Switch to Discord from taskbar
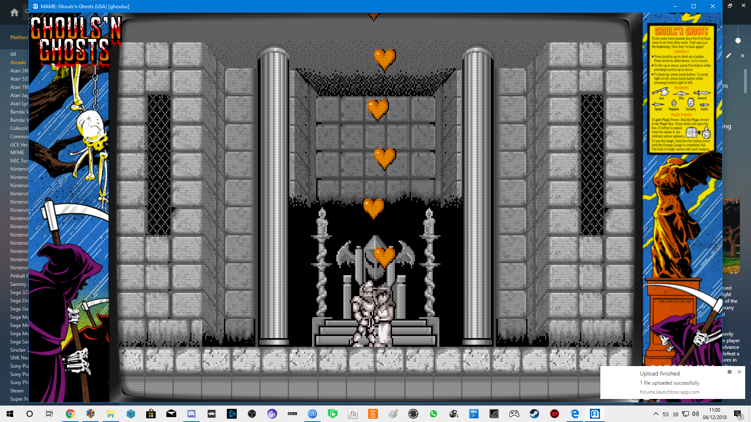The width and height of the screenshot is (751, 422). 191,414
